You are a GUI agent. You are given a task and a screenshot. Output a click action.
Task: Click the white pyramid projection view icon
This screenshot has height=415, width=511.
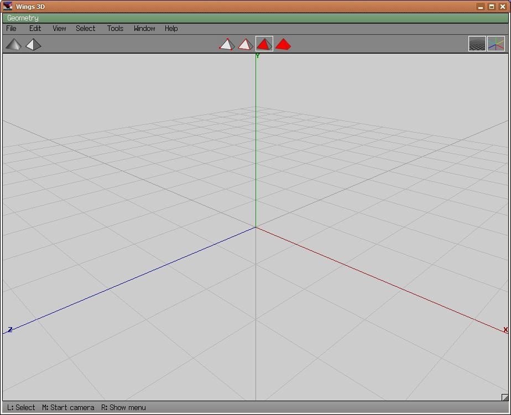tap(33, 44)
